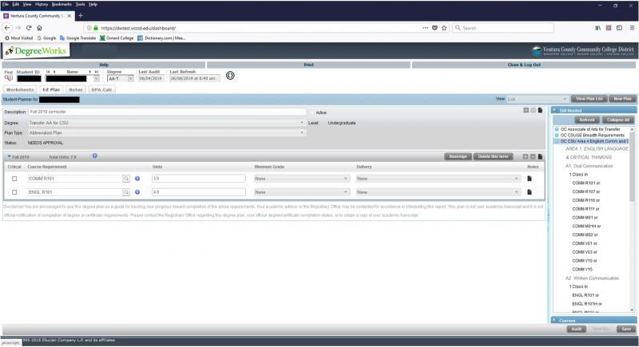Collapse the Fall 2019 term section
The height and width of the screenshot is (347, 639).
(9, 156)
